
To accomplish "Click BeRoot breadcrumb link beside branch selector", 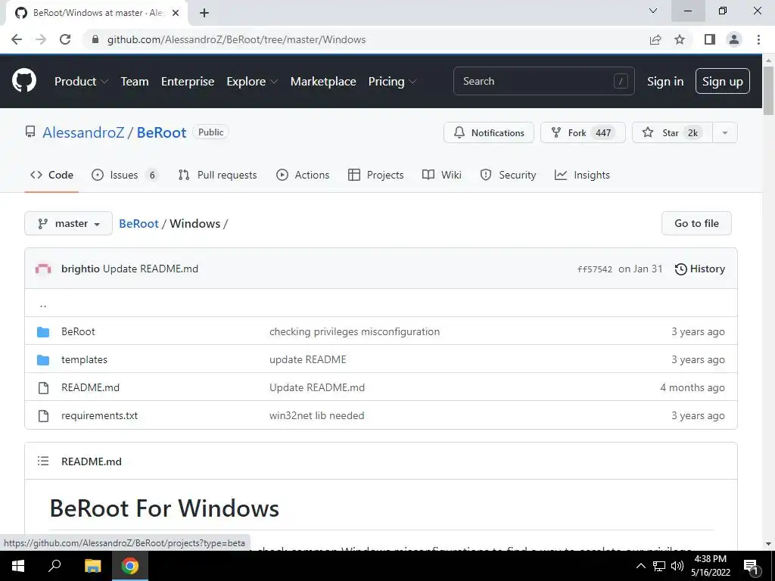I will click(x=139, y=223).
